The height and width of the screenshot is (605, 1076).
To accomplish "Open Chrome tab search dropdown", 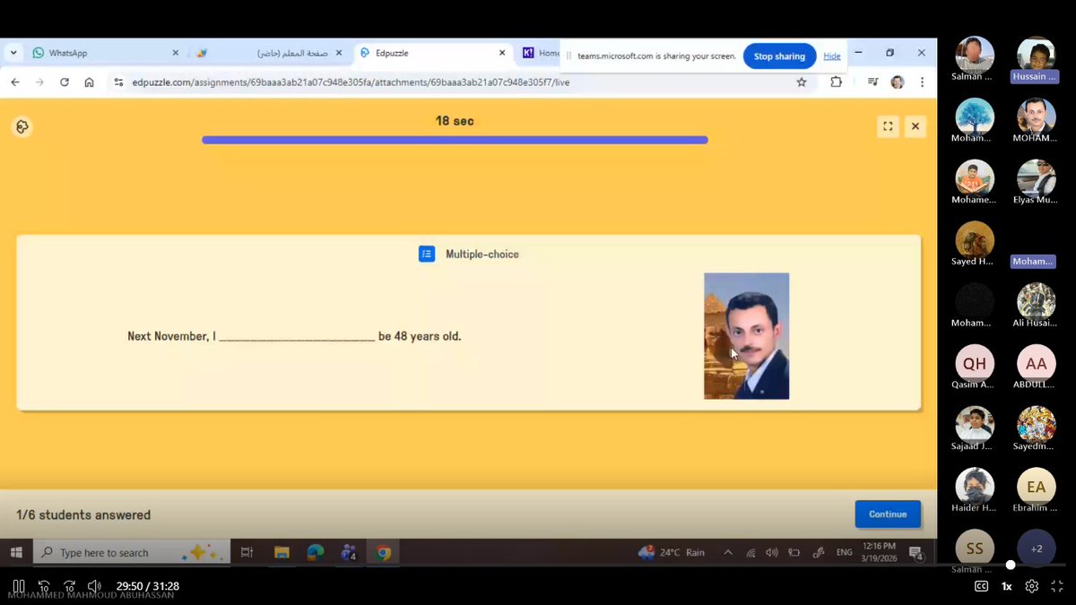I will point(13,53).
